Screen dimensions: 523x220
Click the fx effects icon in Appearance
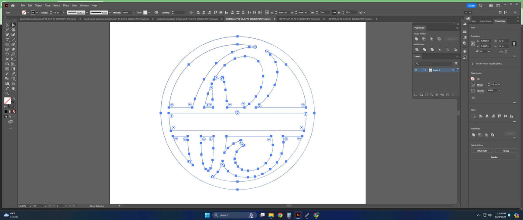[473, 97]
